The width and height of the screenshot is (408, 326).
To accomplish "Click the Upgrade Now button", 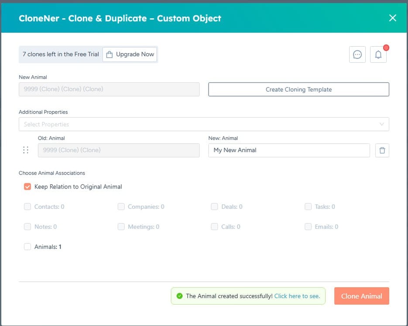I will point(130,55).
